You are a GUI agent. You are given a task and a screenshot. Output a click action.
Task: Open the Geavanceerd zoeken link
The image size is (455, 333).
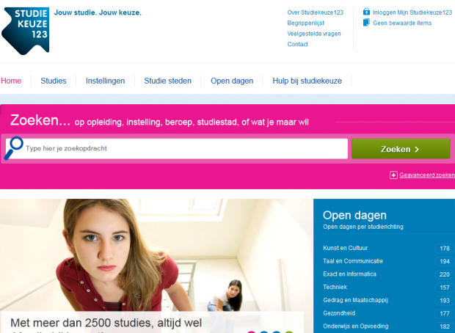click(x=427, y=175)
